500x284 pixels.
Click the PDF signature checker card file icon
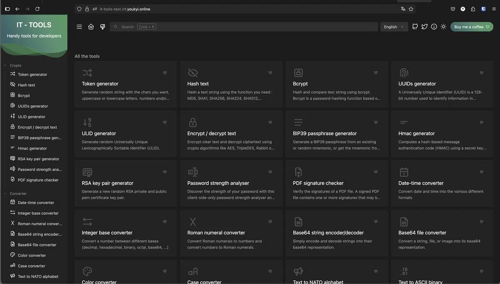298,172
